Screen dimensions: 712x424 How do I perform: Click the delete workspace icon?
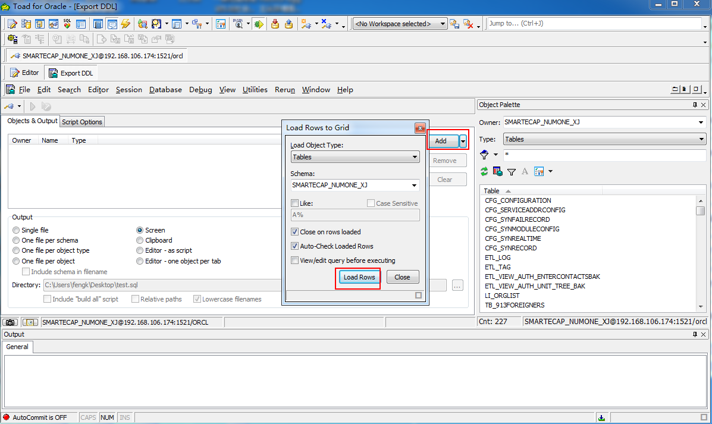(x=468, y=24)
